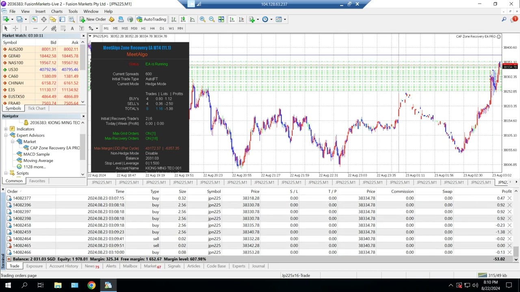Switch to Navigator Favorites tab
520x292 pixels.
(37, 181)
